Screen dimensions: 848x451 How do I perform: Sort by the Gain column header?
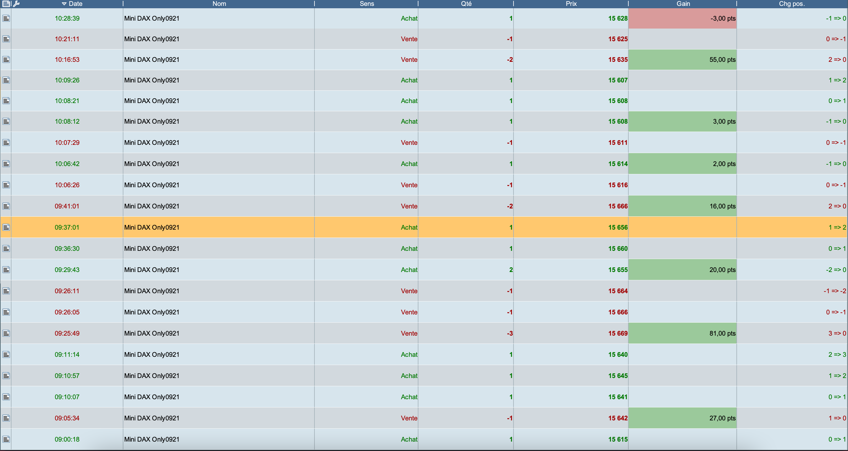[x=683, y=4]
